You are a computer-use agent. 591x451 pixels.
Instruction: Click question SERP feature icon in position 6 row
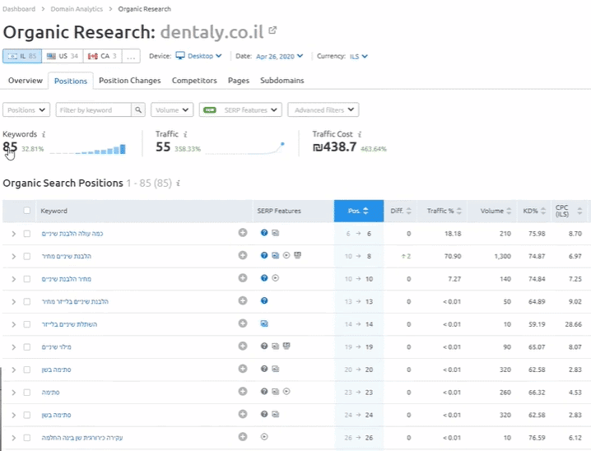point(264,233)
